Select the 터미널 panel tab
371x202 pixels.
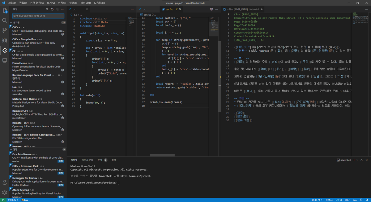point(74,160)
